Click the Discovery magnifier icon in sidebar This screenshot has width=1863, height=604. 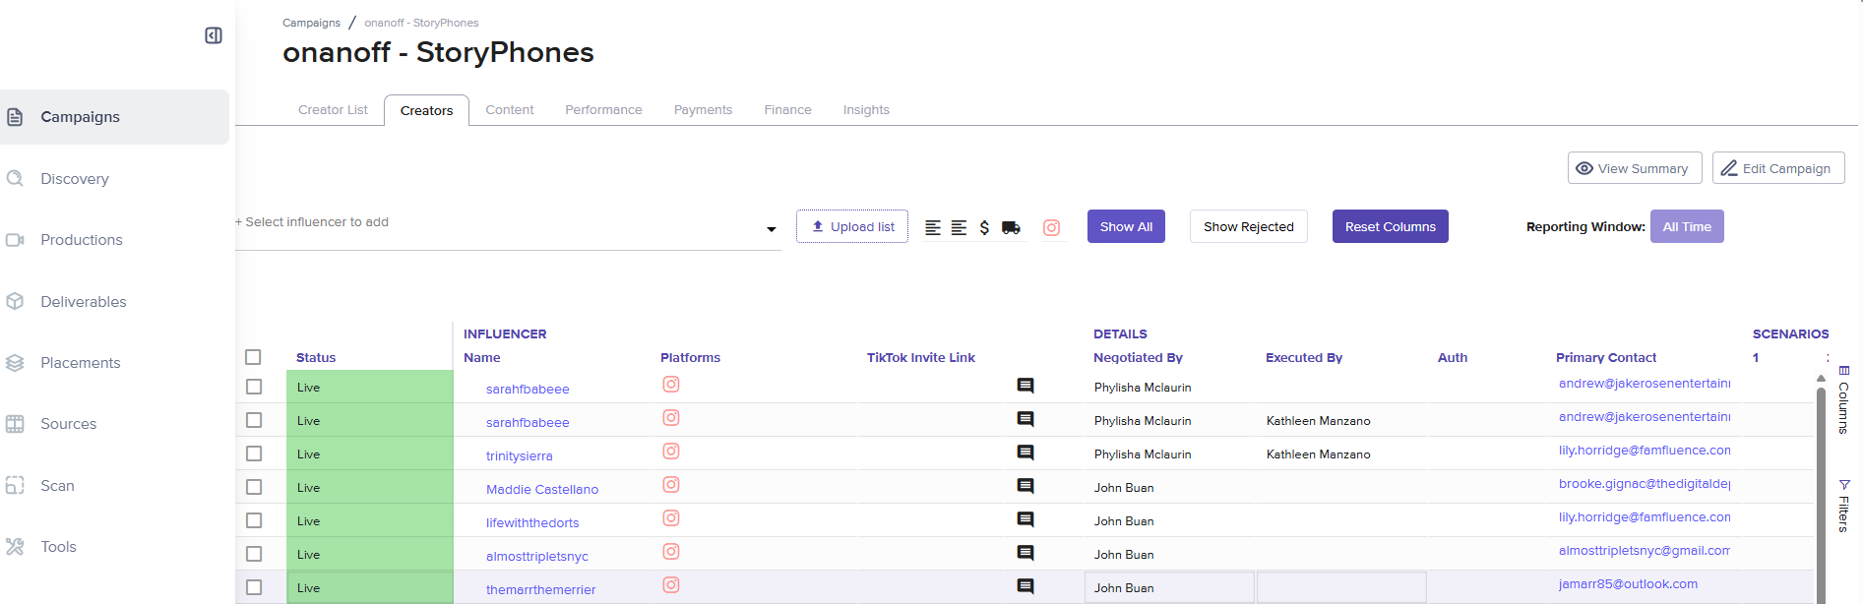click(x=15, y=178)
